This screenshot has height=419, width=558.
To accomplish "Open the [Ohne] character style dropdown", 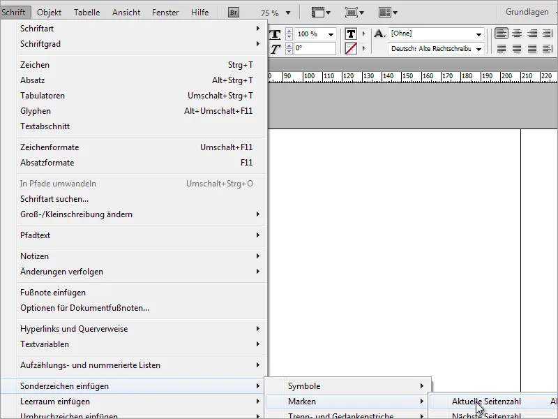I will [478, 34].
